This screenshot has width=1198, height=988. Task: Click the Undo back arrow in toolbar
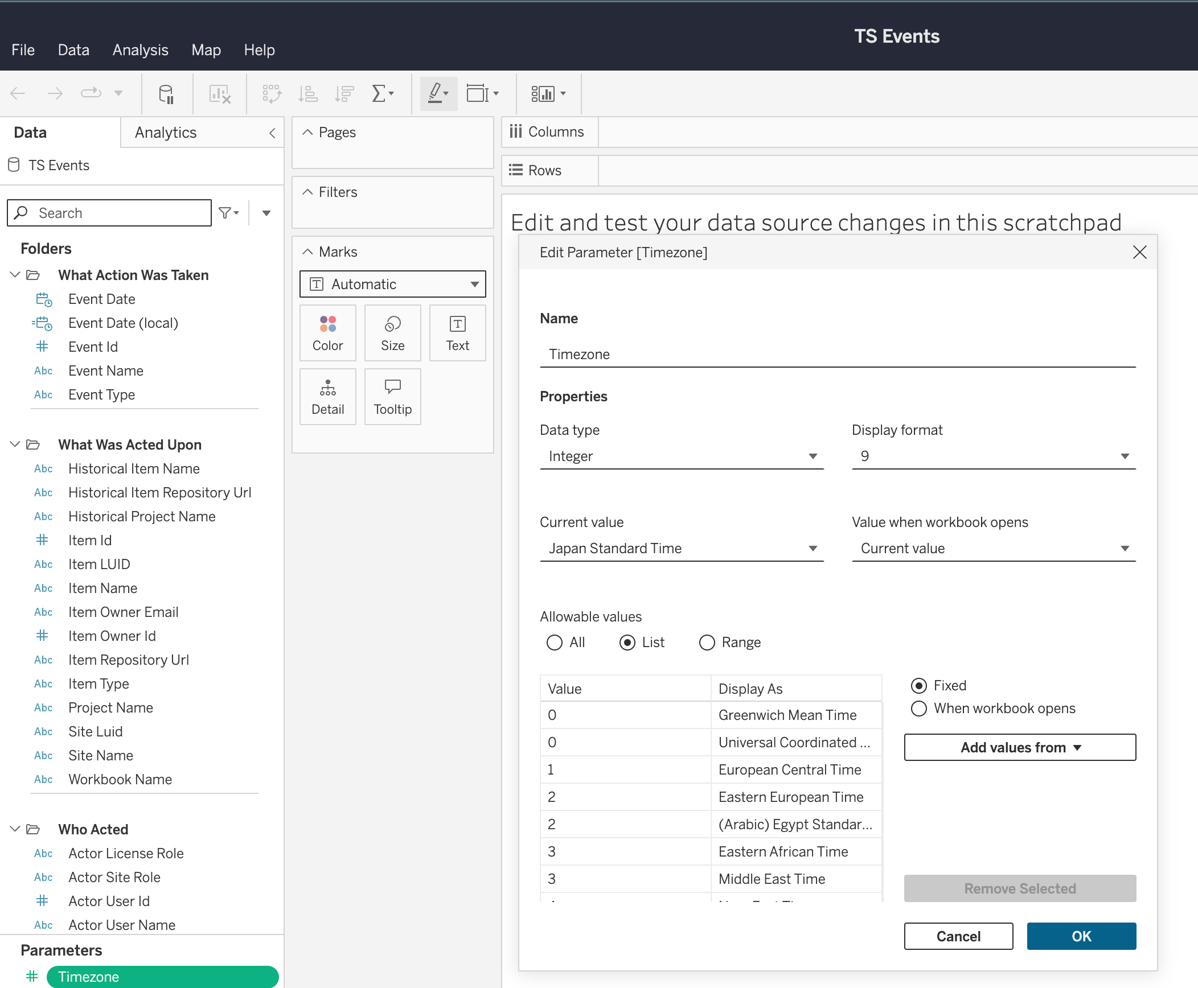18,93
